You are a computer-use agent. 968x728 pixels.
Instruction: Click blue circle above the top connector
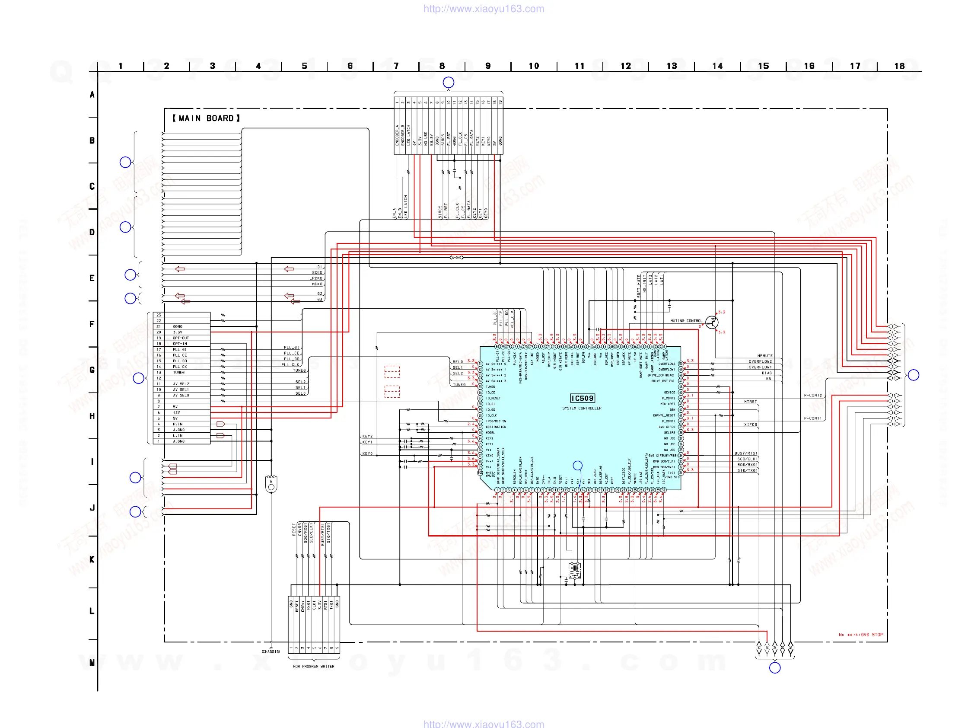pos(448,82)
